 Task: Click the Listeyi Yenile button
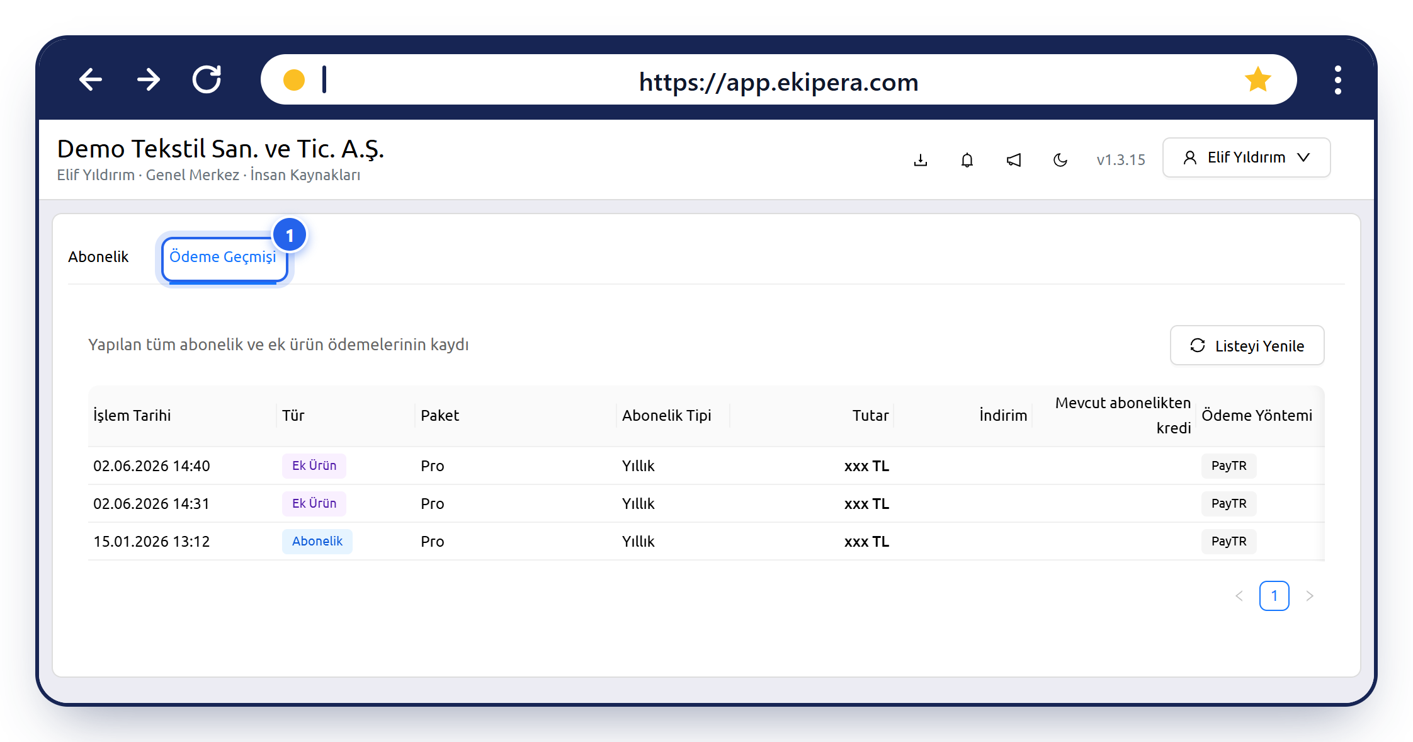click(1247, 345)
